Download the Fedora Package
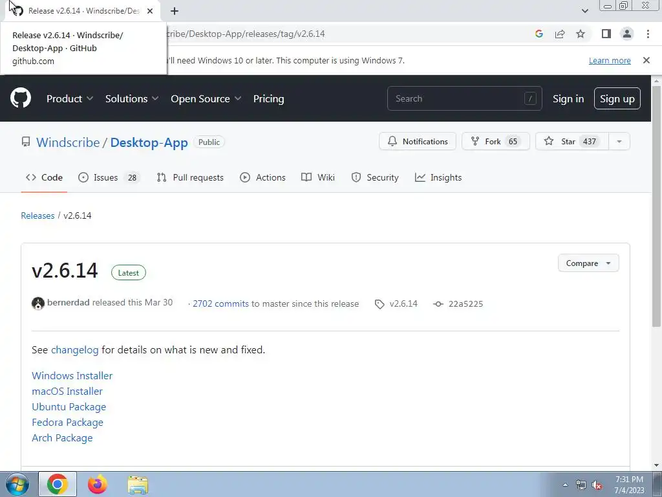Viewport: 662px width, 497px height. 67,422
